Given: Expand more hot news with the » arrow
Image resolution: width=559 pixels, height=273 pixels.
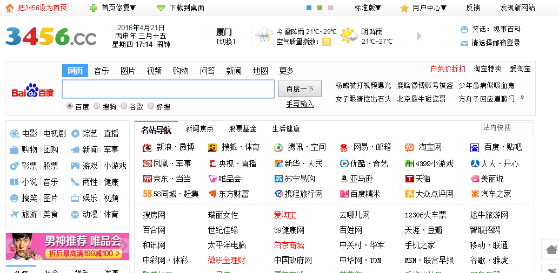Looking at the screenshot, I should click(x=522, y=97).
